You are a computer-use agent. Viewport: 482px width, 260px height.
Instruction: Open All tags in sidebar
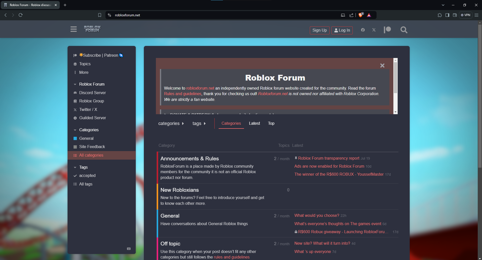[86, 184]
